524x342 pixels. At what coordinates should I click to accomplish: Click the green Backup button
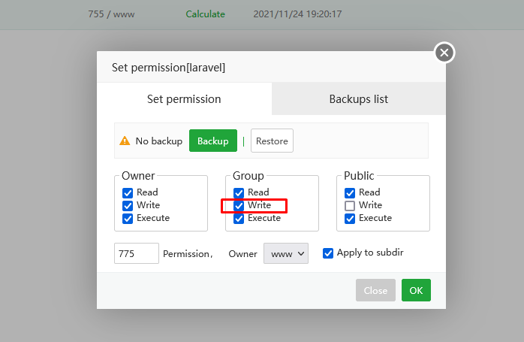point(212,141)
